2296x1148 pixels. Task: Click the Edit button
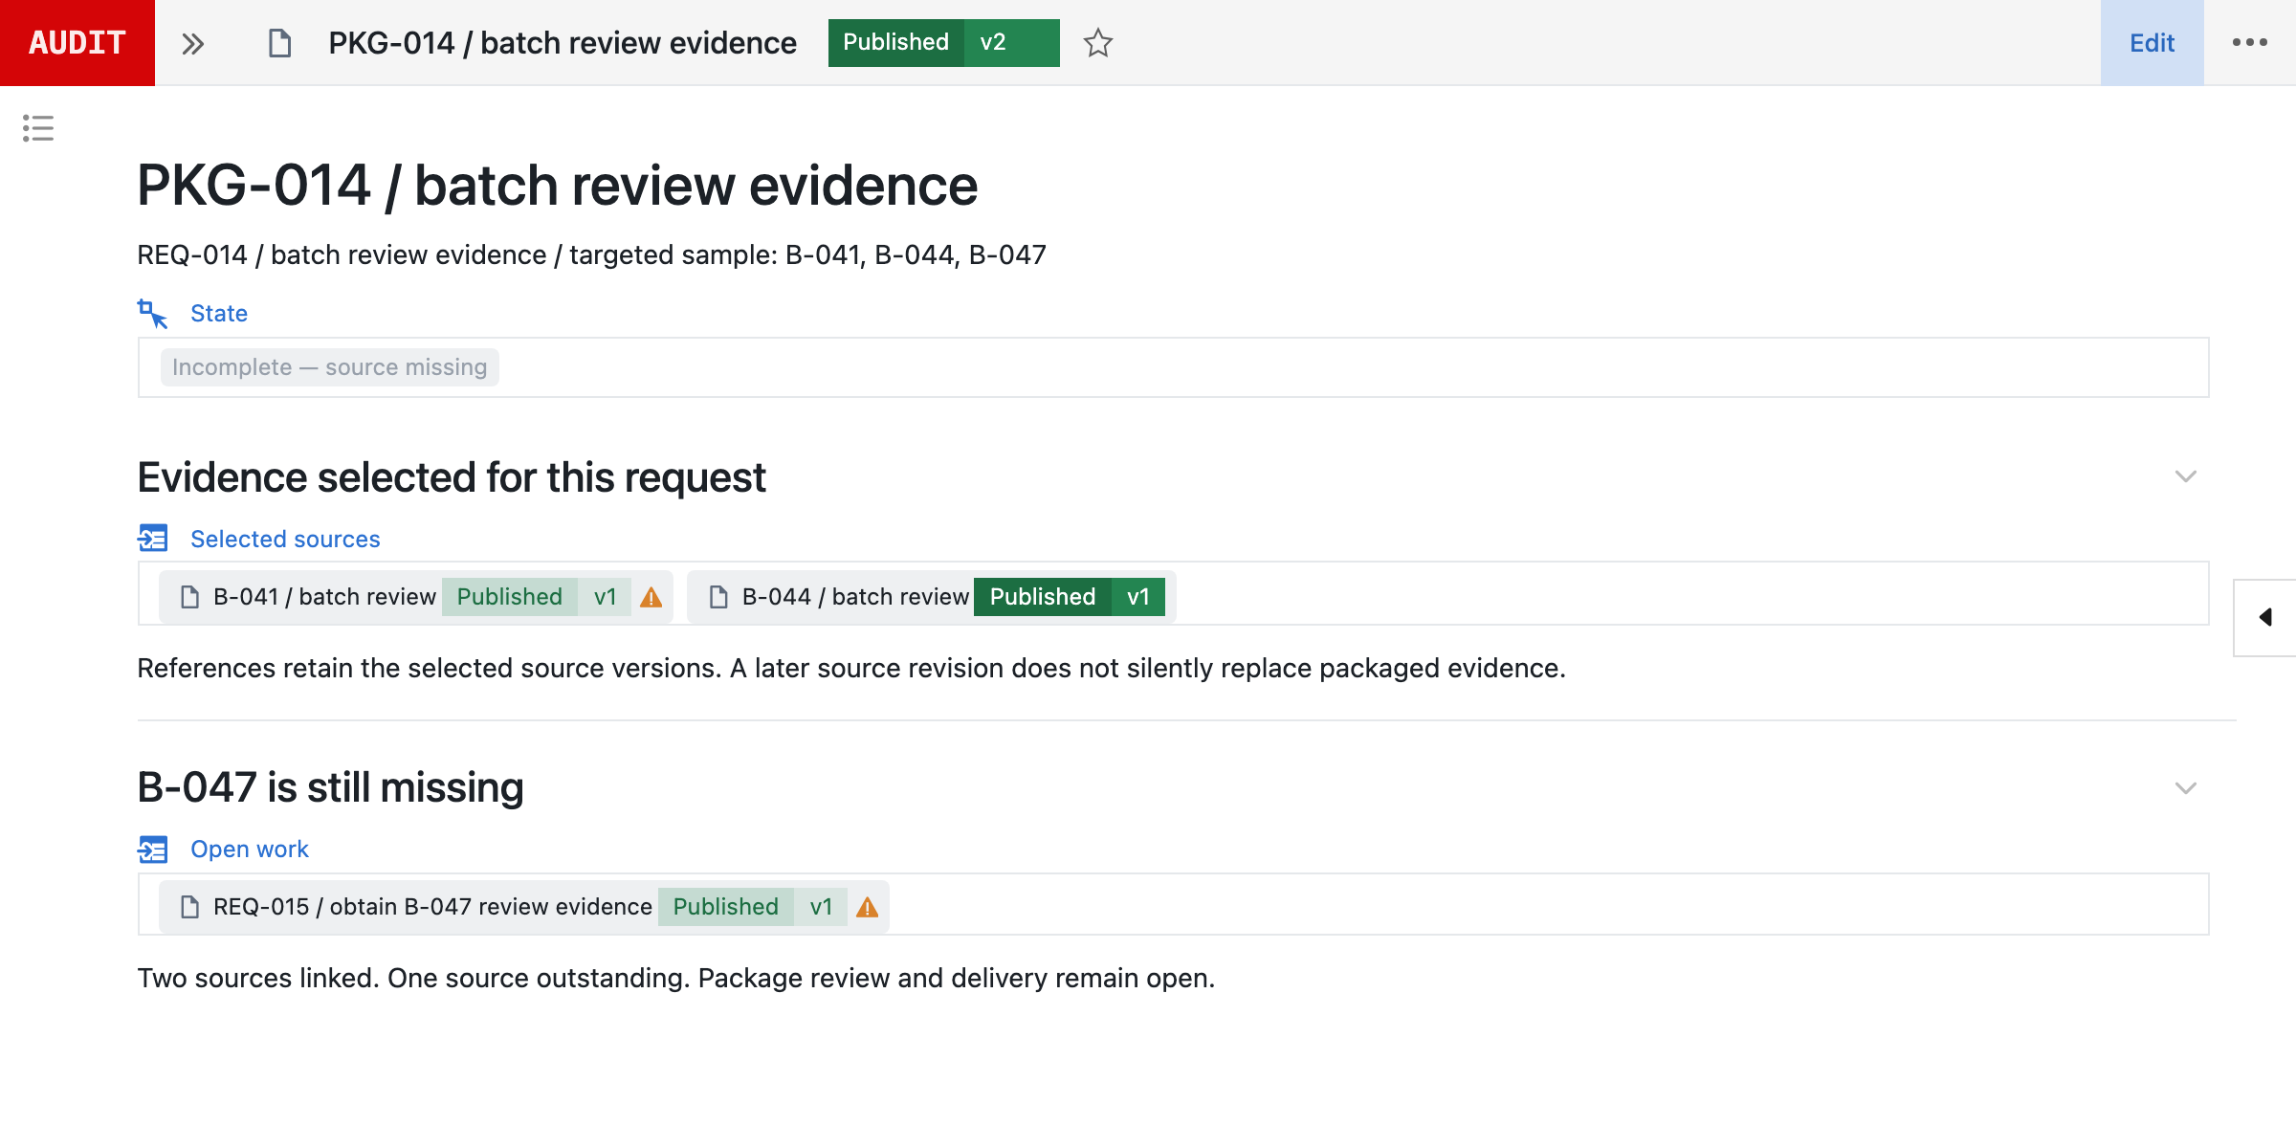(2152, 43)
